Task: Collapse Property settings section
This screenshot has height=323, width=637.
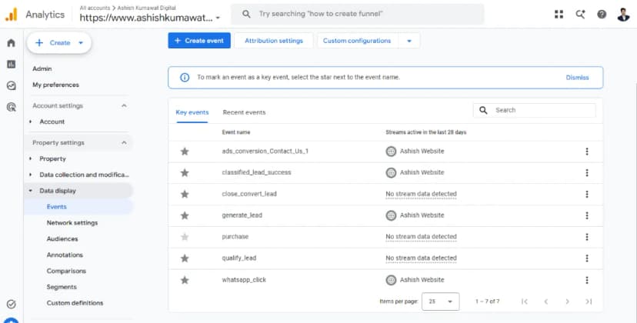Action: click(124, 142)
